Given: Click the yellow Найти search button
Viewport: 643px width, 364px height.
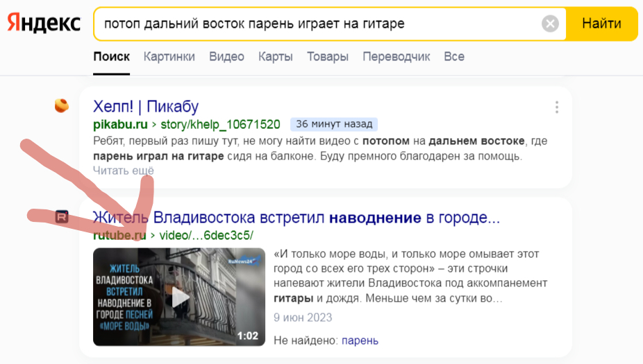Looking at the screenshot, I should coord(601,24).
